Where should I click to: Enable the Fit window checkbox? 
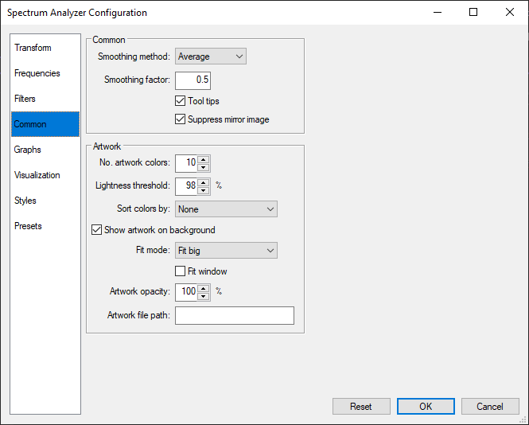(180, 271)
